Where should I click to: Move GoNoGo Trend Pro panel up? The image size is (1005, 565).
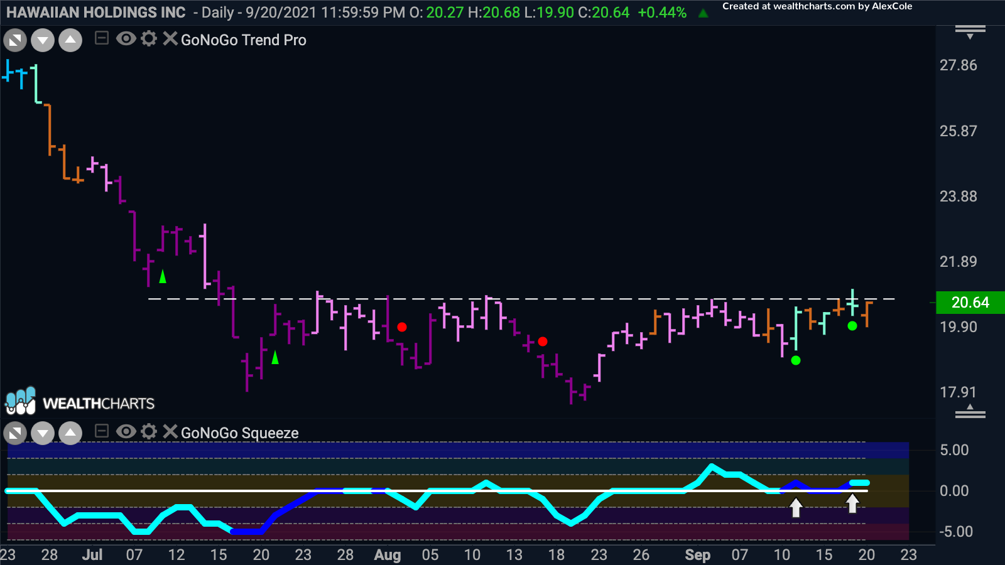click(x=70, y=41)
